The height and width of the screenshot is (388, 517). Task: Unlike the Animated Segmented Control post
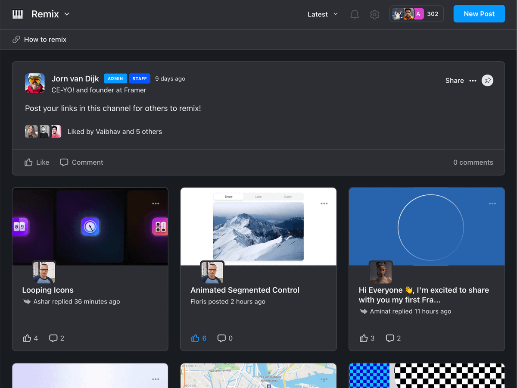[x=195, y=338]
